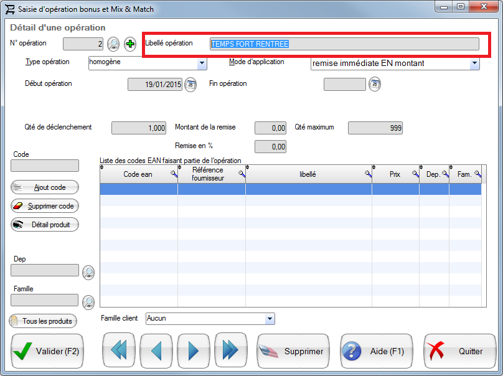Click the Qté de déclenchement field
The height and width of the screenshot is (376, 503).
tap(139, 128)
